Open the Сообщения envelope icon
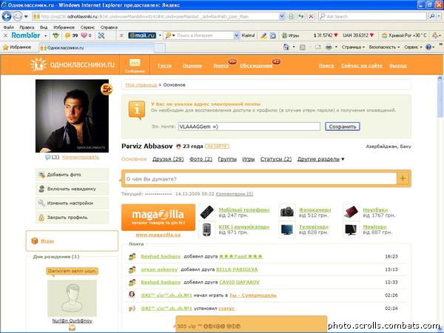Viewport: 444px width, 333px height. (135, 65)
